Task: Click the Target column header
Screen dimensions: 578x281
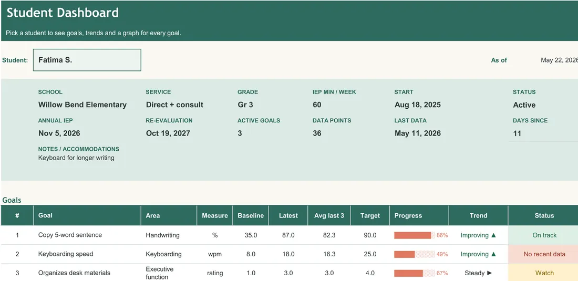Action: (370, 215)
